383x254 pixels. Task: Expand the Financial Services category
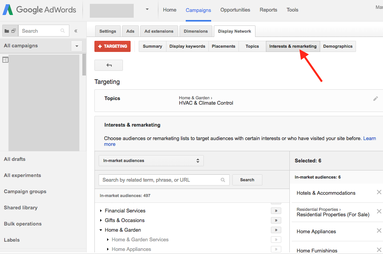click(101, 211)
